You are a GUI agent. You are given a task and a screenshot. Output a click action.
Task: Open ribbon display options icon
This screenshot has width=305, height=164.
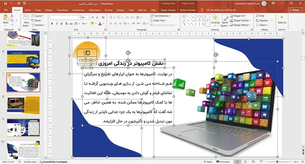click(273, 3)
